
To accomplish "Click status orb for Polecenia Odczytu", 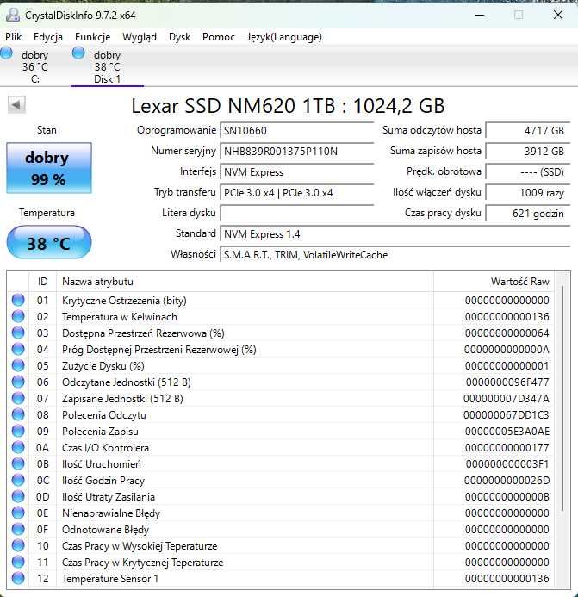I will click(18, 414).
